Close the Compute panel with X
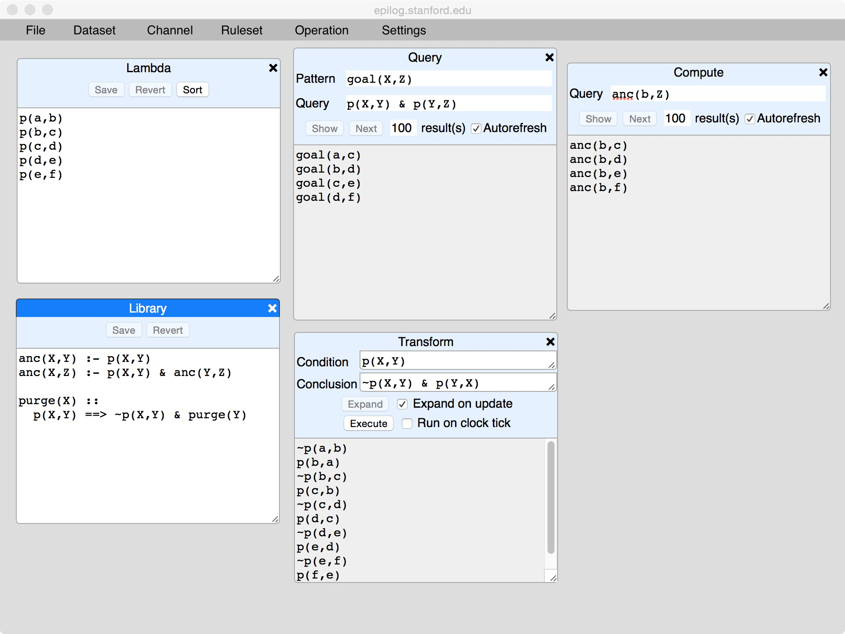This screenshot has width=845, height=634. point(823,72)
